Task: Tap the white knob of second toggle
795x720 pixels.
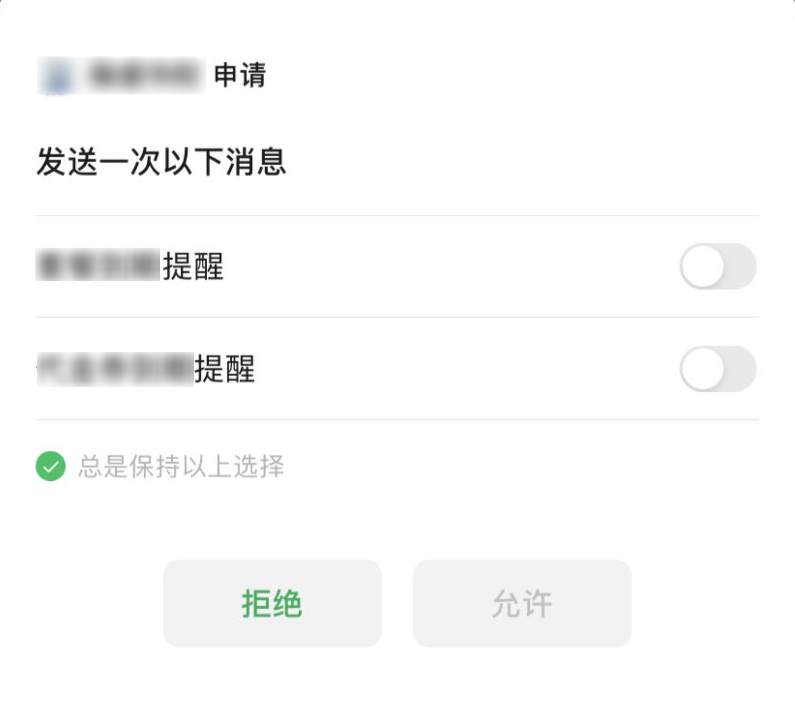Action: [702, 369]
